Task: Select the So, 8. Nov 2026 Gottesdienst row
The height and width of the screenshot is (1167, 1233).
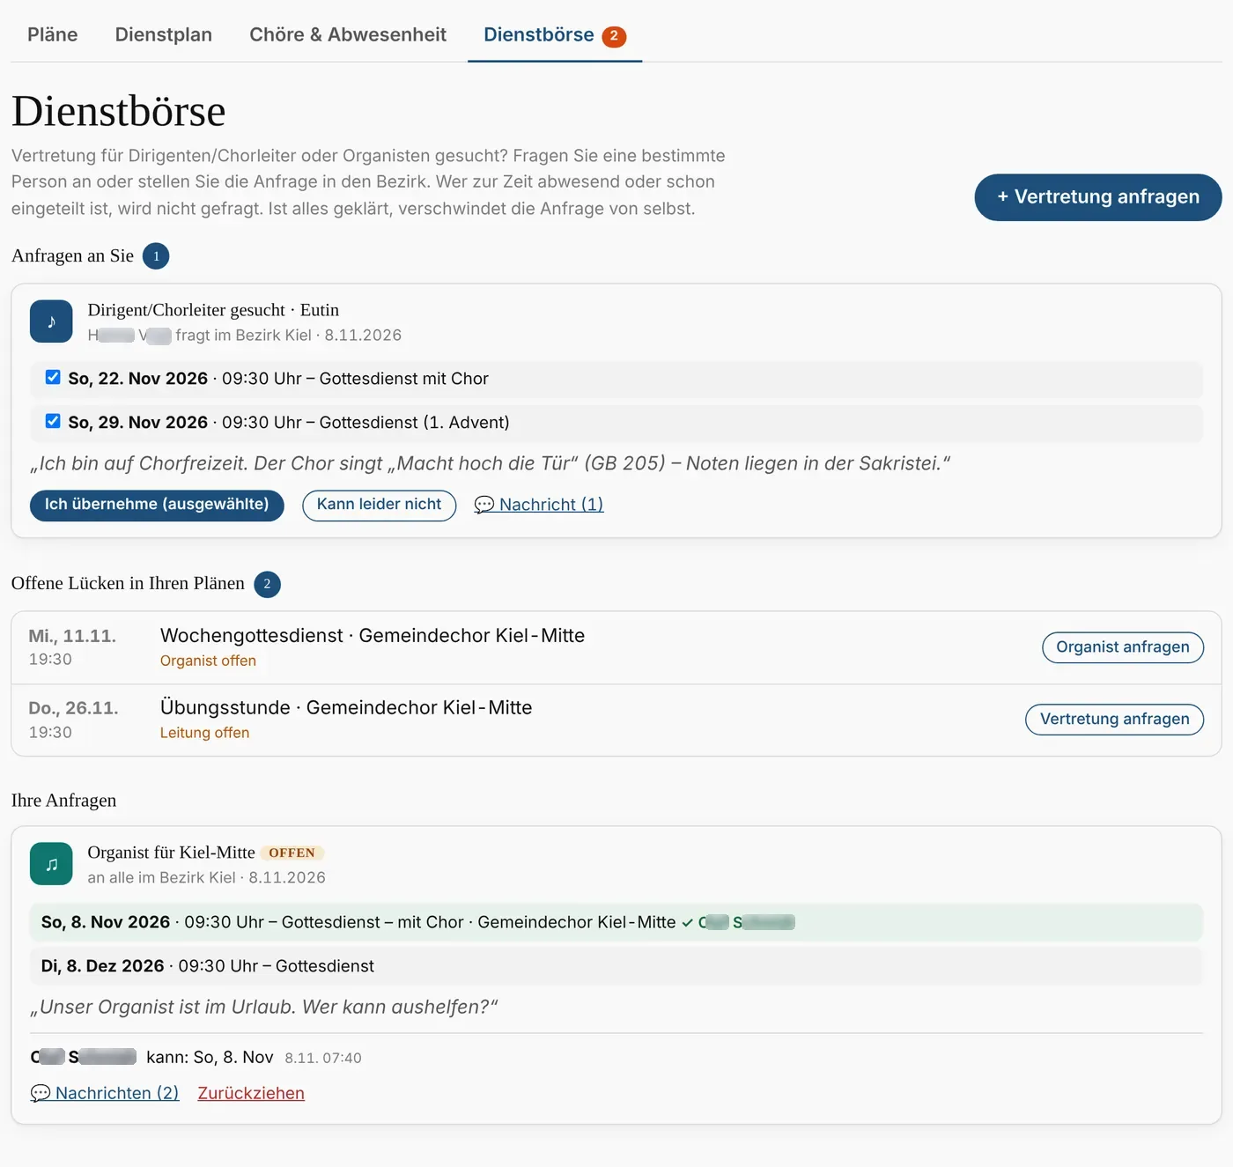Action: point(616,922)
